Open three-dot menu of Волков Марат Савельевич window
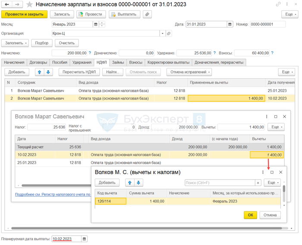302x245 pixels. tap(267, 117)
